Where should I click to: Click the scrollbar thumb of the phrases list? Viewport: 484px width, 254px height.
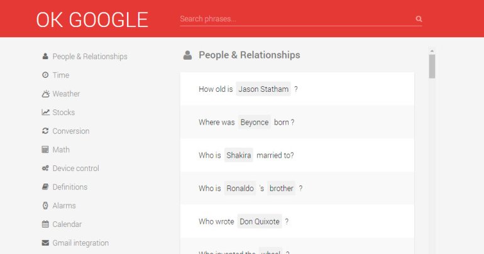tap(432, 67)
